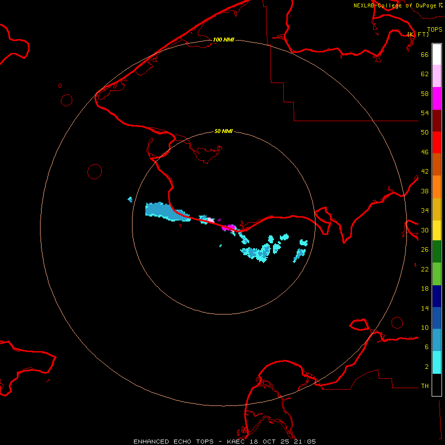Click the '46' legend value
Image resolution: width=445 pixels, height=445 pixels.
pyautogui.click(x=425, y=152)
